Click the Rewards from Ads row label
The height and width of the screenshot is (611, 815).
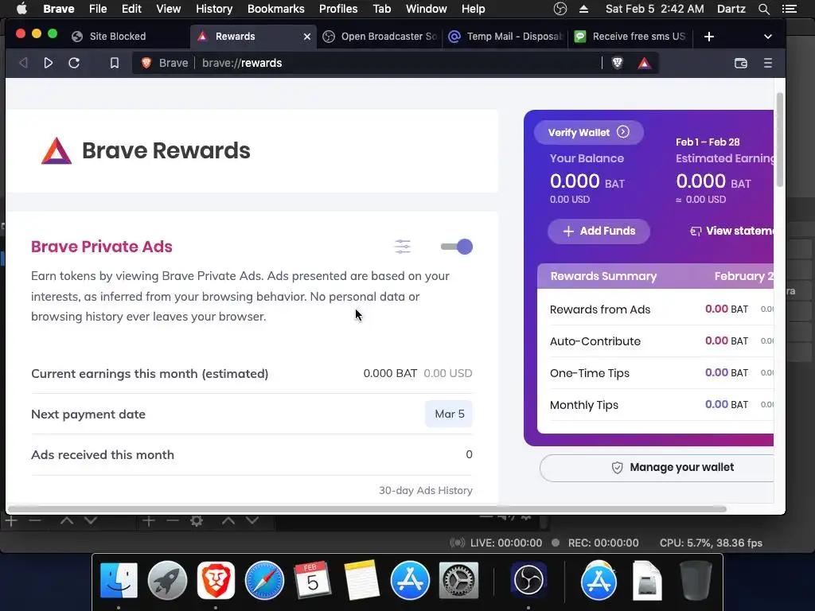click(x=600, y=309)
